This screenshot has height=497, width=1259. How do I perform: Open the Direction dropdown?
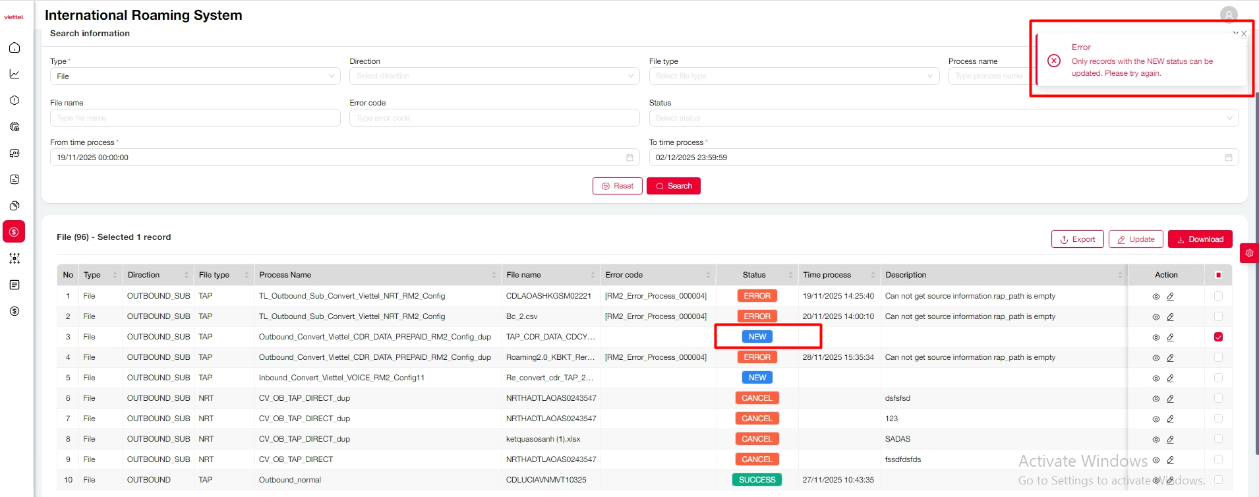coord(494,76)
